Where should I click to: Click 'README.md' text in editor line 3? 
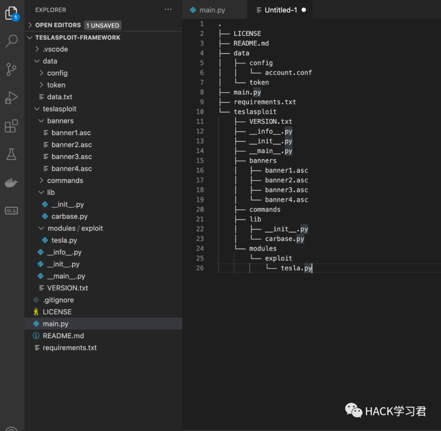[x=251, y=43]
